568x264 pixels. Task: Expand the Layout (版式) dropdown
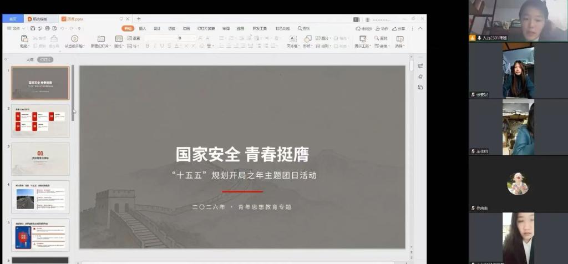tap(119, 46)
